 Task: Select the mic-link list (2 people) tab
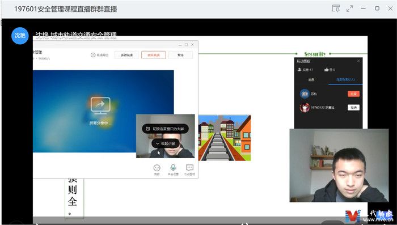point(345,80)
